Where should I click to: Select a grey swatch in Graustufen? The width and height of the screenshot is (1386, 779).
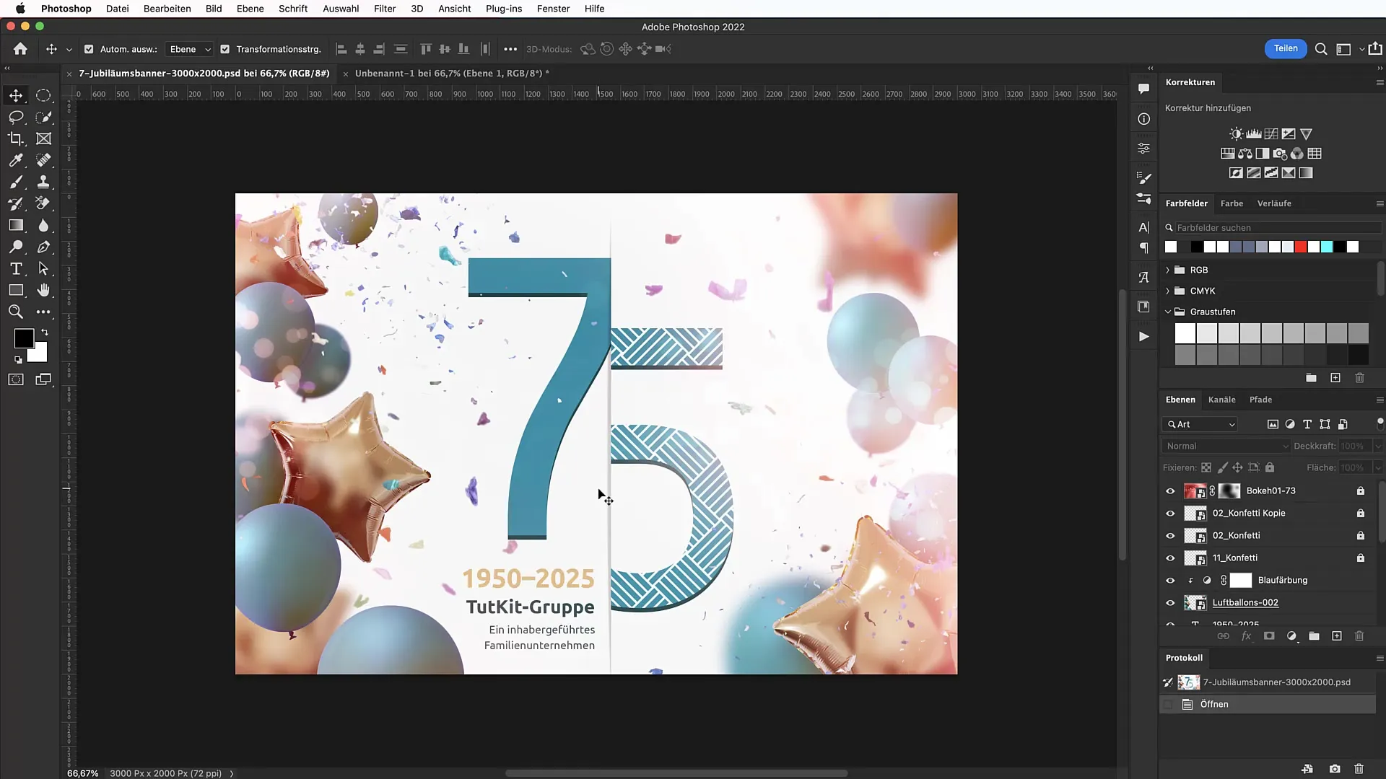[x=1273, y=334]
